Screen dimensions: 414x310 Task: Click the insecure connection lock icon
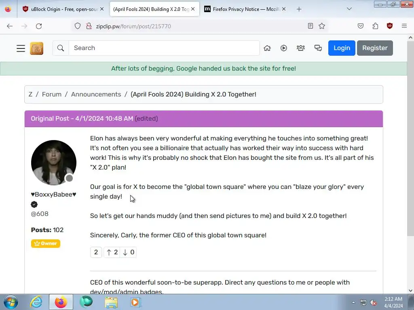coord(89,26)
